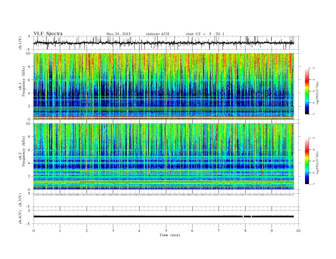
Task: Click the "-3" tick on ch.1 color bar
Action: (313, 68)
